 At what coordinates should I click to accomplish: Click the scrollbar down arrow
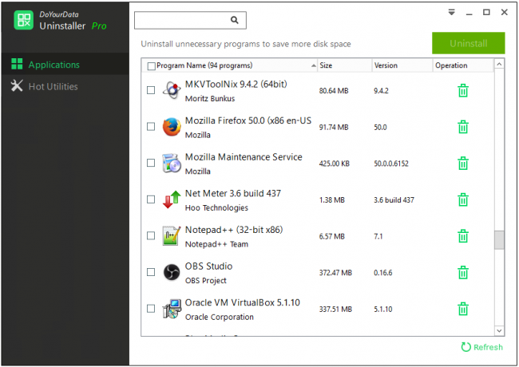point(499,330)
